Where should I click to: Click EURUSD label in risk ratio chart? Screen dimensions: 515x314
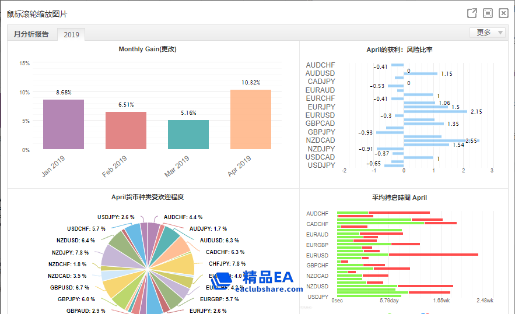coord(320,115)
